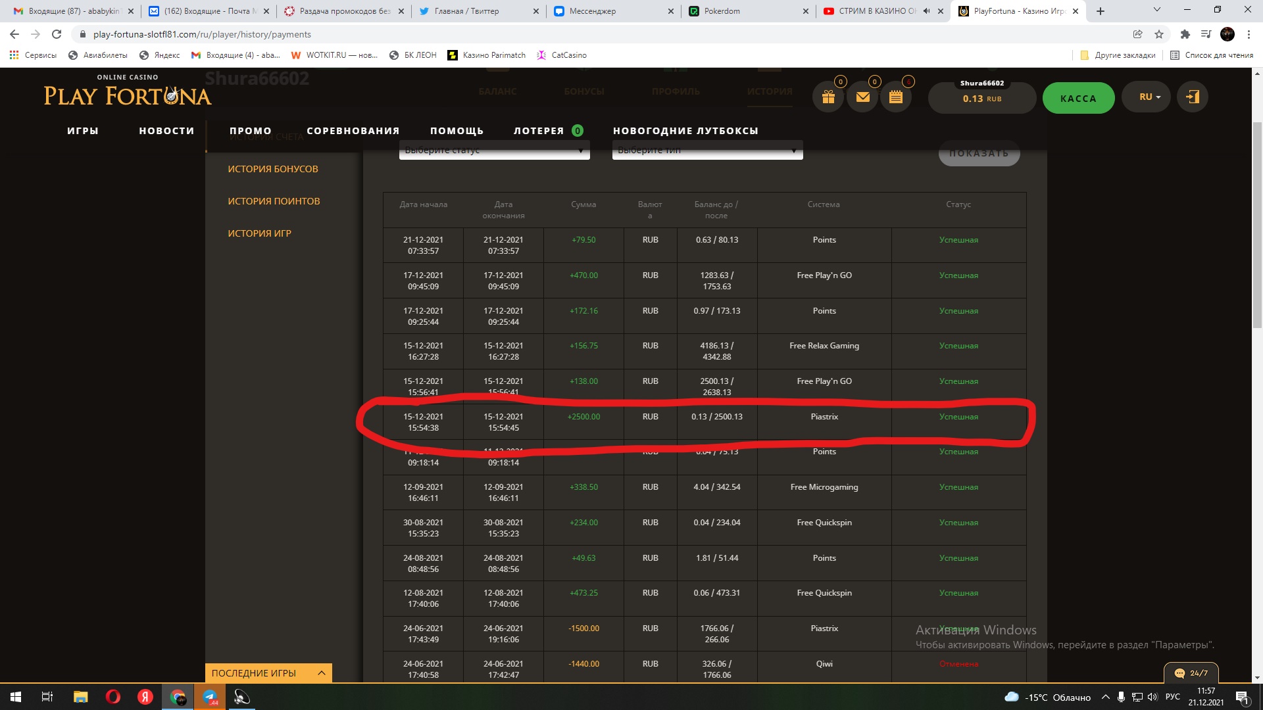Open the Сервисы apps bookmark
Image resolution: width=1263 pixels, height=710 pixels.
click(x=33, y=55)
